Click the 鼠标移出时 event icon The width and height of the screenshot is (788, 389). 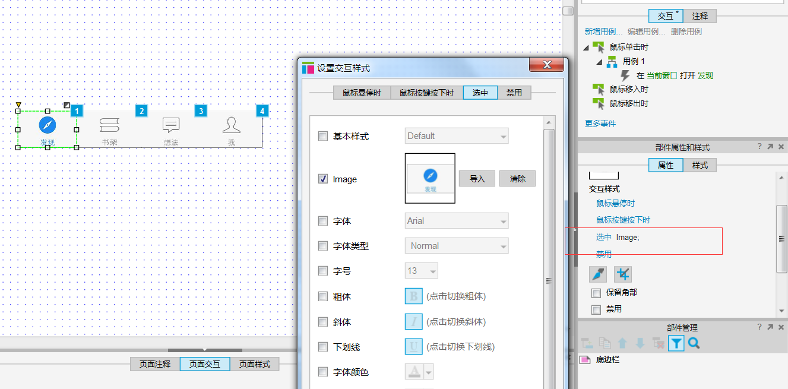599,103
